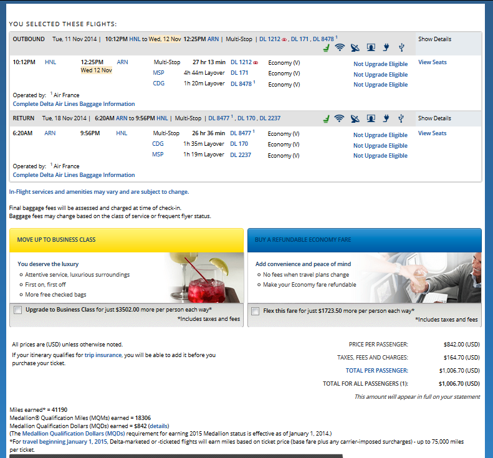Screen dimensions: 493x458
Task: Expand Show Details for outbound flight
Action: click(434, 39)
